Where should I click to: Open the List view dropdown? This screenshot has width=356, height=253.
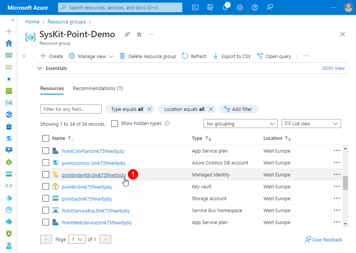(x=311, y=123)
